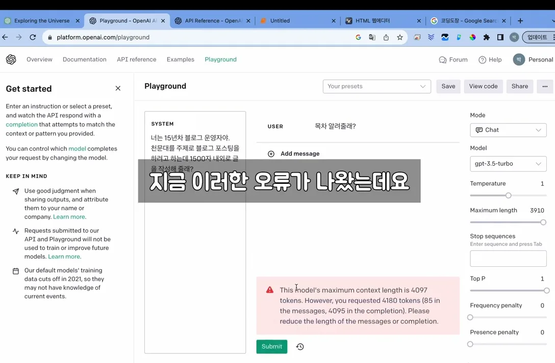Image resolution: width=555 pixels, height=363 pixels.
Task: Click the share page icon in the address bar
Action: click(x=386, y=37)
